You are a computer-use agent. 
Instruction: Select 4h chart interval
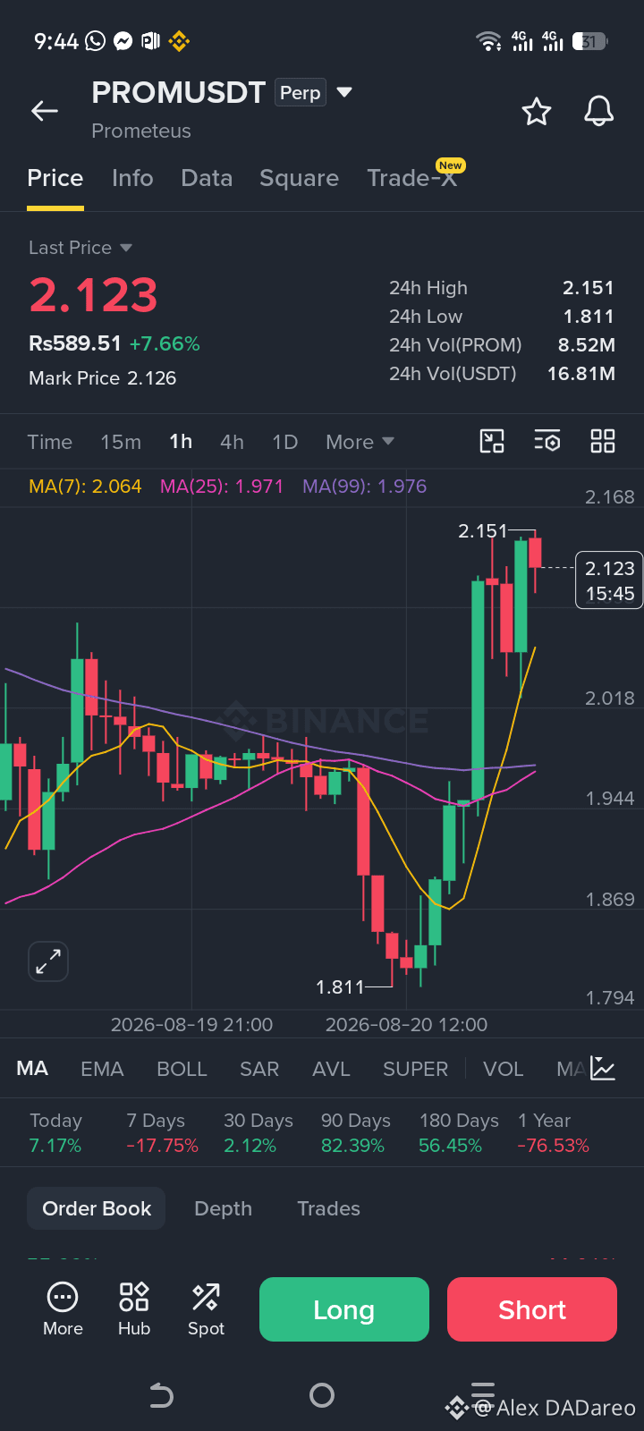[232, 442]
